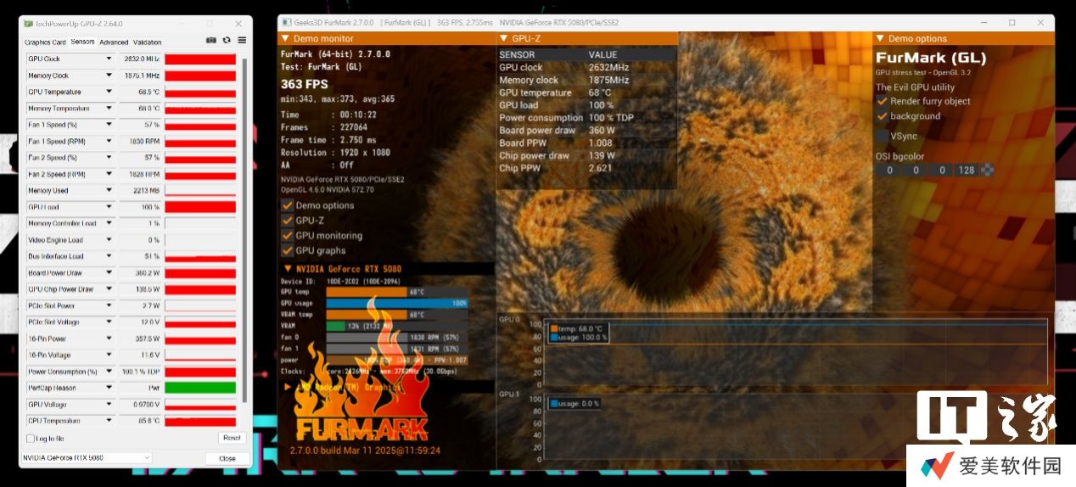Toggle the Log to file checkbox
1076x487 pixels.
tap(31, 439)
